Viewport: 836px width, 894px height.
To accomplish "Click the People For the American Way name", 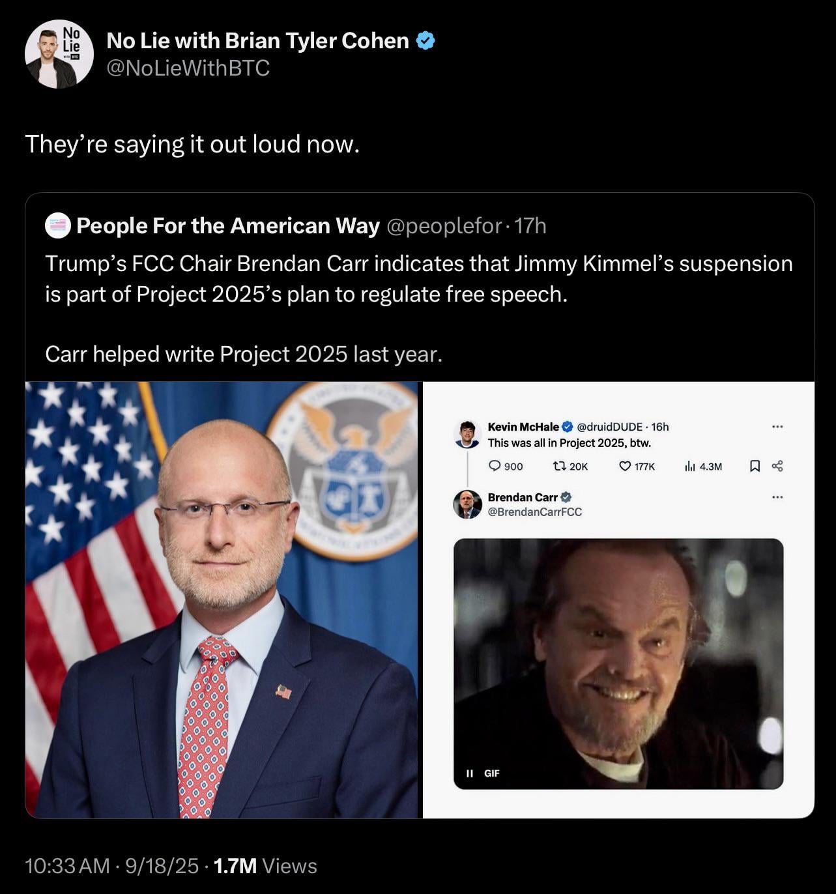I will [227, 225].
